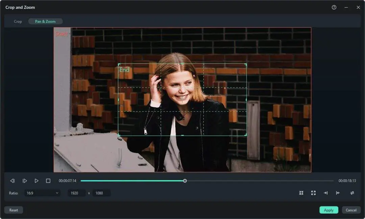Select the shrink-to-fit icon
Screen dimensions: 365x219
pyautogui.click(x=301, y=193)
